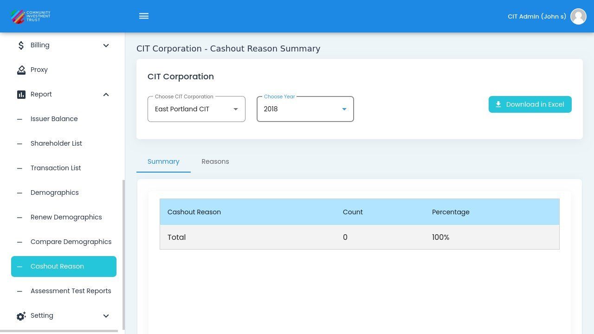
Task: Open the Choose Year dropdown
Action: click(x=305, y=109)
